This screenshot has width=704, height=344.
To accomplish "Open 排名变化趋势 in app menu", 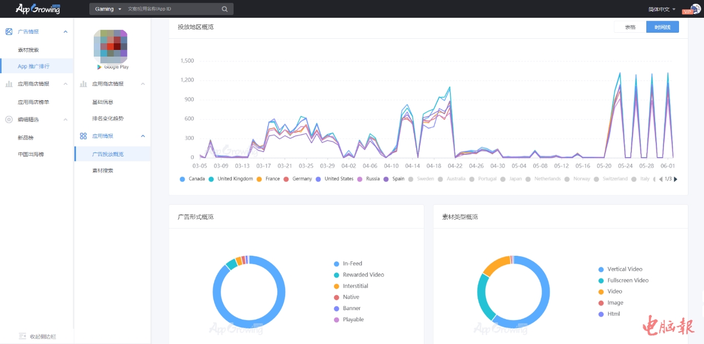I will click(x=108, y=119).
